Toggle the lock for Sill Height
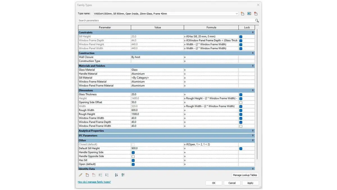 pos(241,37)
